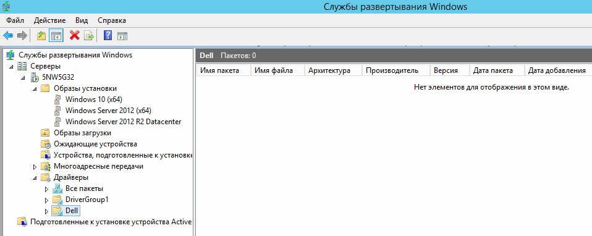Click the Все пакеты packages icon
The image size is (592, 236).
click(x=57, y=188)
